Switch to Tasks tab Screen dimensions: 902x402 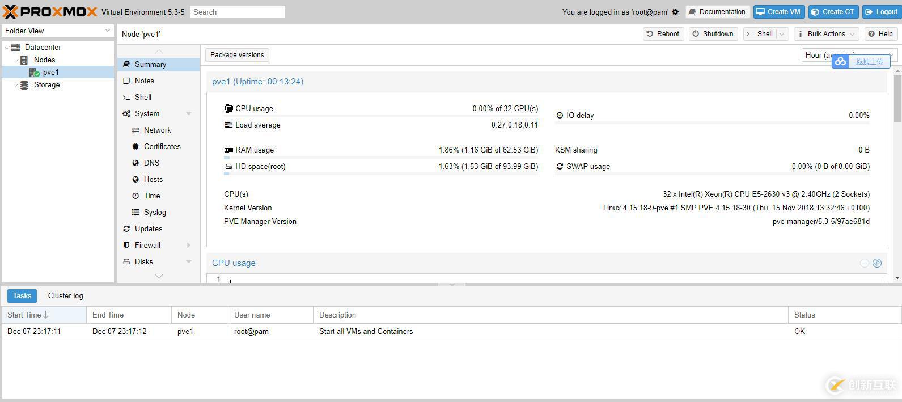22,295
